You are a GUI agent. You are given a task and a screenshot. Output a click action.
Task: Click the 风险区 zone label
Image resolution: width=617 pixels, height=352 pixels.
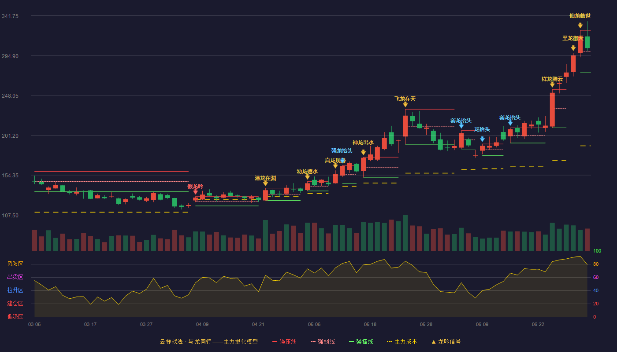tap(15, 264)
